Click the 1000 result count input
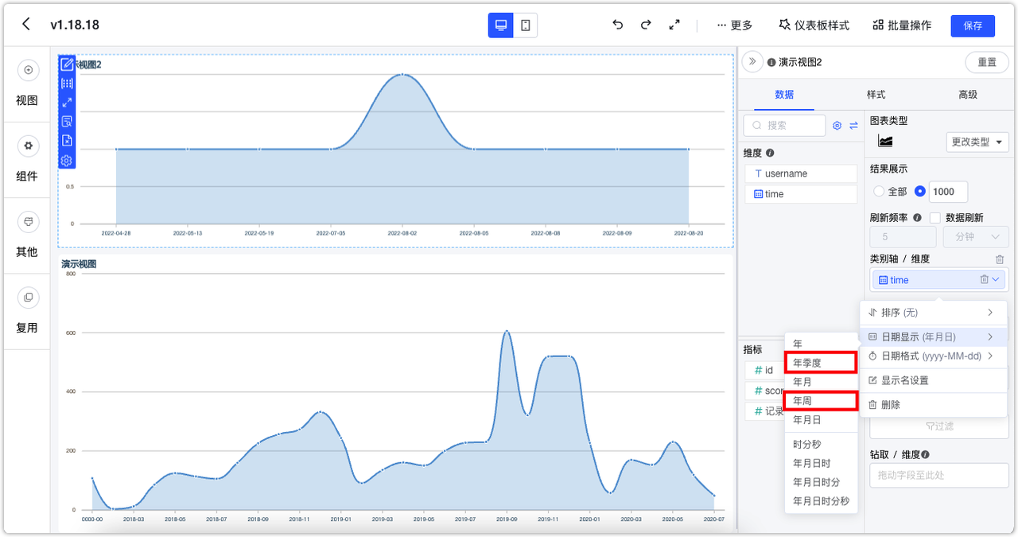 pyautogui.click(x=948, y=192)
